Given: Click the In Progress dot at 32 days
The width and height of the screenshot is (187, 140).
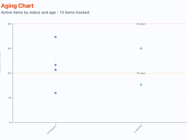Looking at the screenshot, I should coord(56,70).
